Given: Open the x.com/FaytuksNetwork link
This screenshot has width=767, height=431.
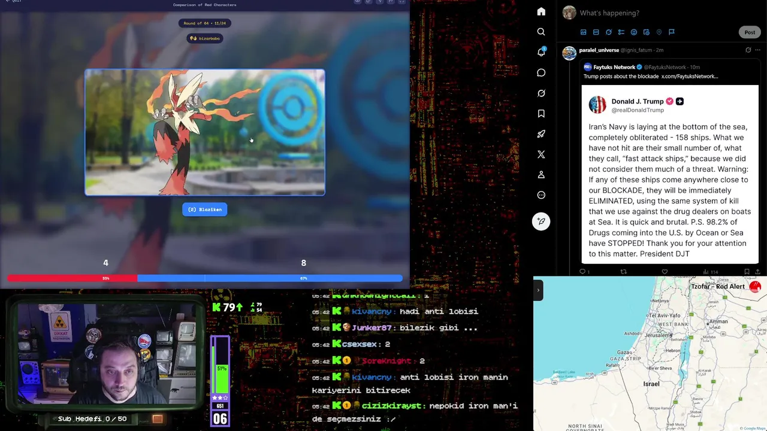Looking at the screenshot, I should [689, 77].
